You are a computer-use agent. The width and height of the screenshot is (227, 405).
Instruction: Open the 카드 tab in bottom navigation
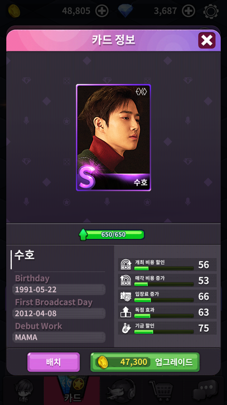[x=72, y=391]
